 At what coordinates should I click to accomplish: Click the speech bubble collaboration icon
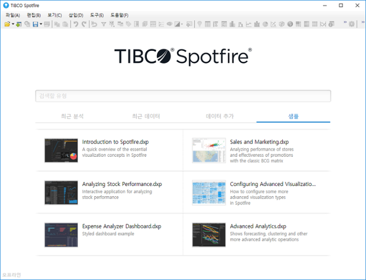[x=169, y=24]
